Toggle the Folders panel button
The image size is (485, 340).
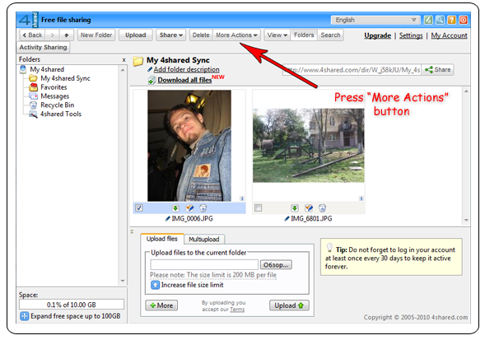pos(304,35)
